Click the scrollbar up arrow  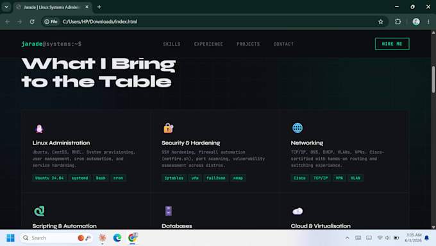(433, 33)
